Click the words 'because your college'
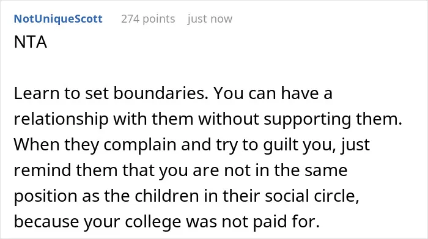428x239 pixels. coord(97,222)
